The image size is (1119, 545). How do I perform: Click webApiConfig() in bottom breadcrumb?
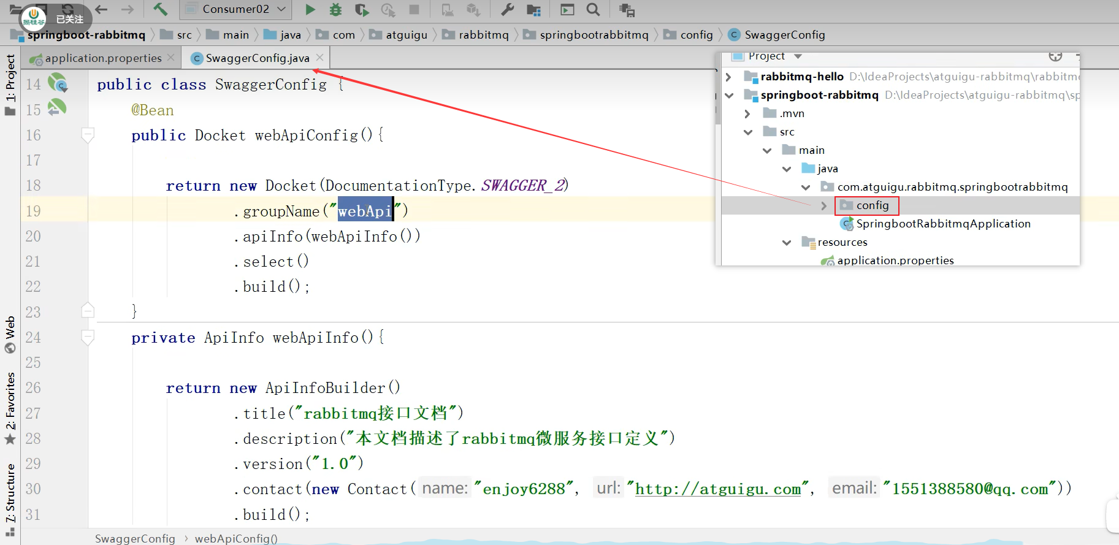pyautogui.click(x=236, y=538)
